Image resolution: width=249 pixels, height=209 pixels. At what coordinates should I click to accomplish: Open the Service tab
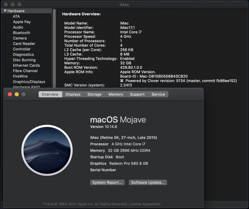coord(158,94)
